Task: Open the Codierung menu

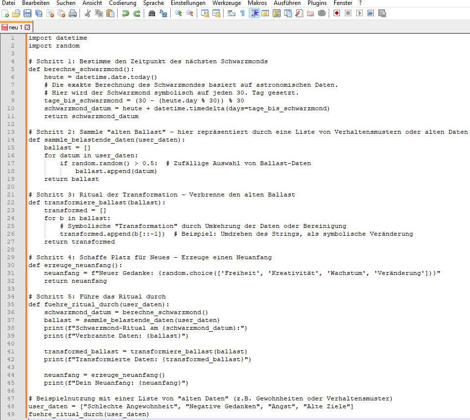Action: (x=123, y=3)
